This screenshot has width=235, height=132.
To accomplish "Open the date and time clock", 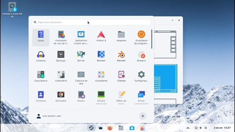I will point(222,128).
